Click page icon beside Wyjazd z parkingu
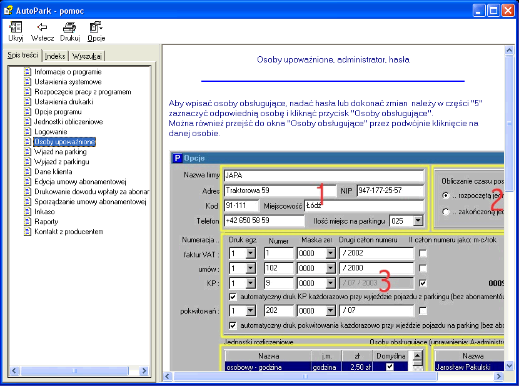The height and width of the screenshot is (386, 519). pos(28,161)
